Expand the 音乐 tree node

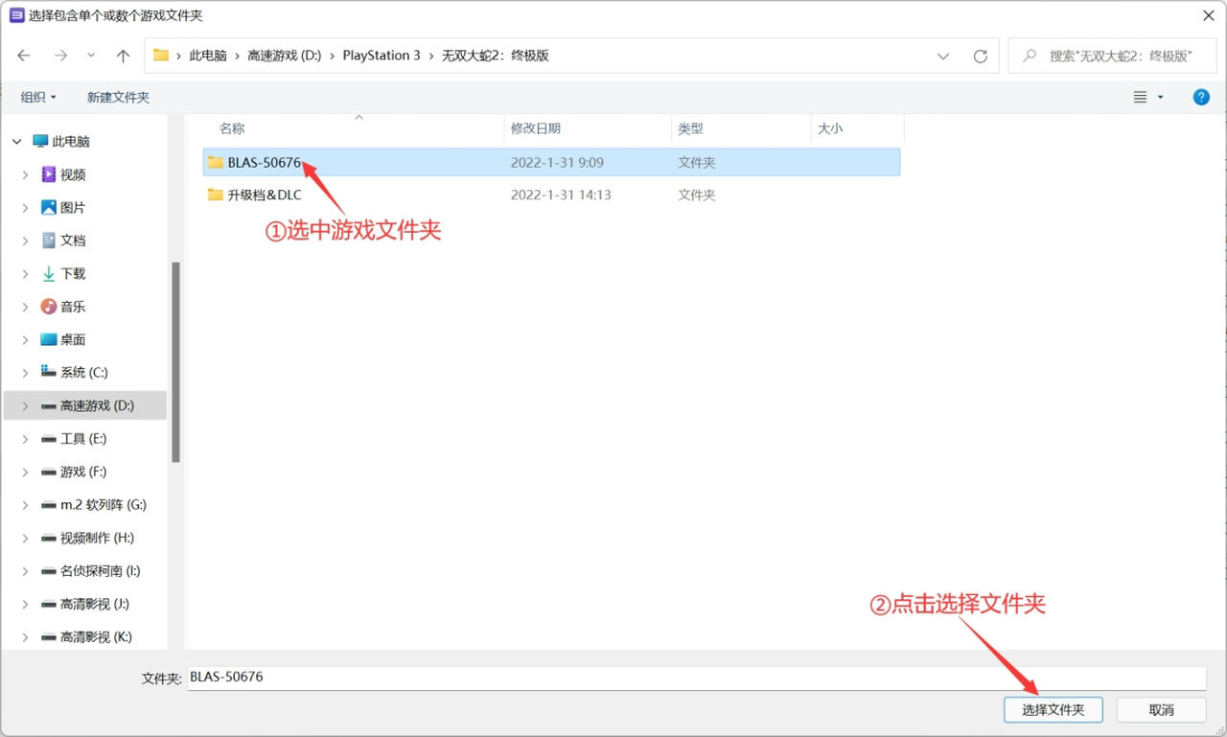pyautogui.click(x=25, y=307)
